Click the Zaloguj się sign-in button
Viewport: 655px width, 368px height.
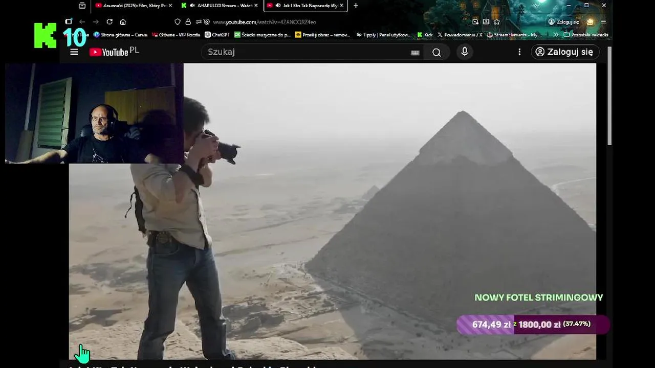click(565, 52)
